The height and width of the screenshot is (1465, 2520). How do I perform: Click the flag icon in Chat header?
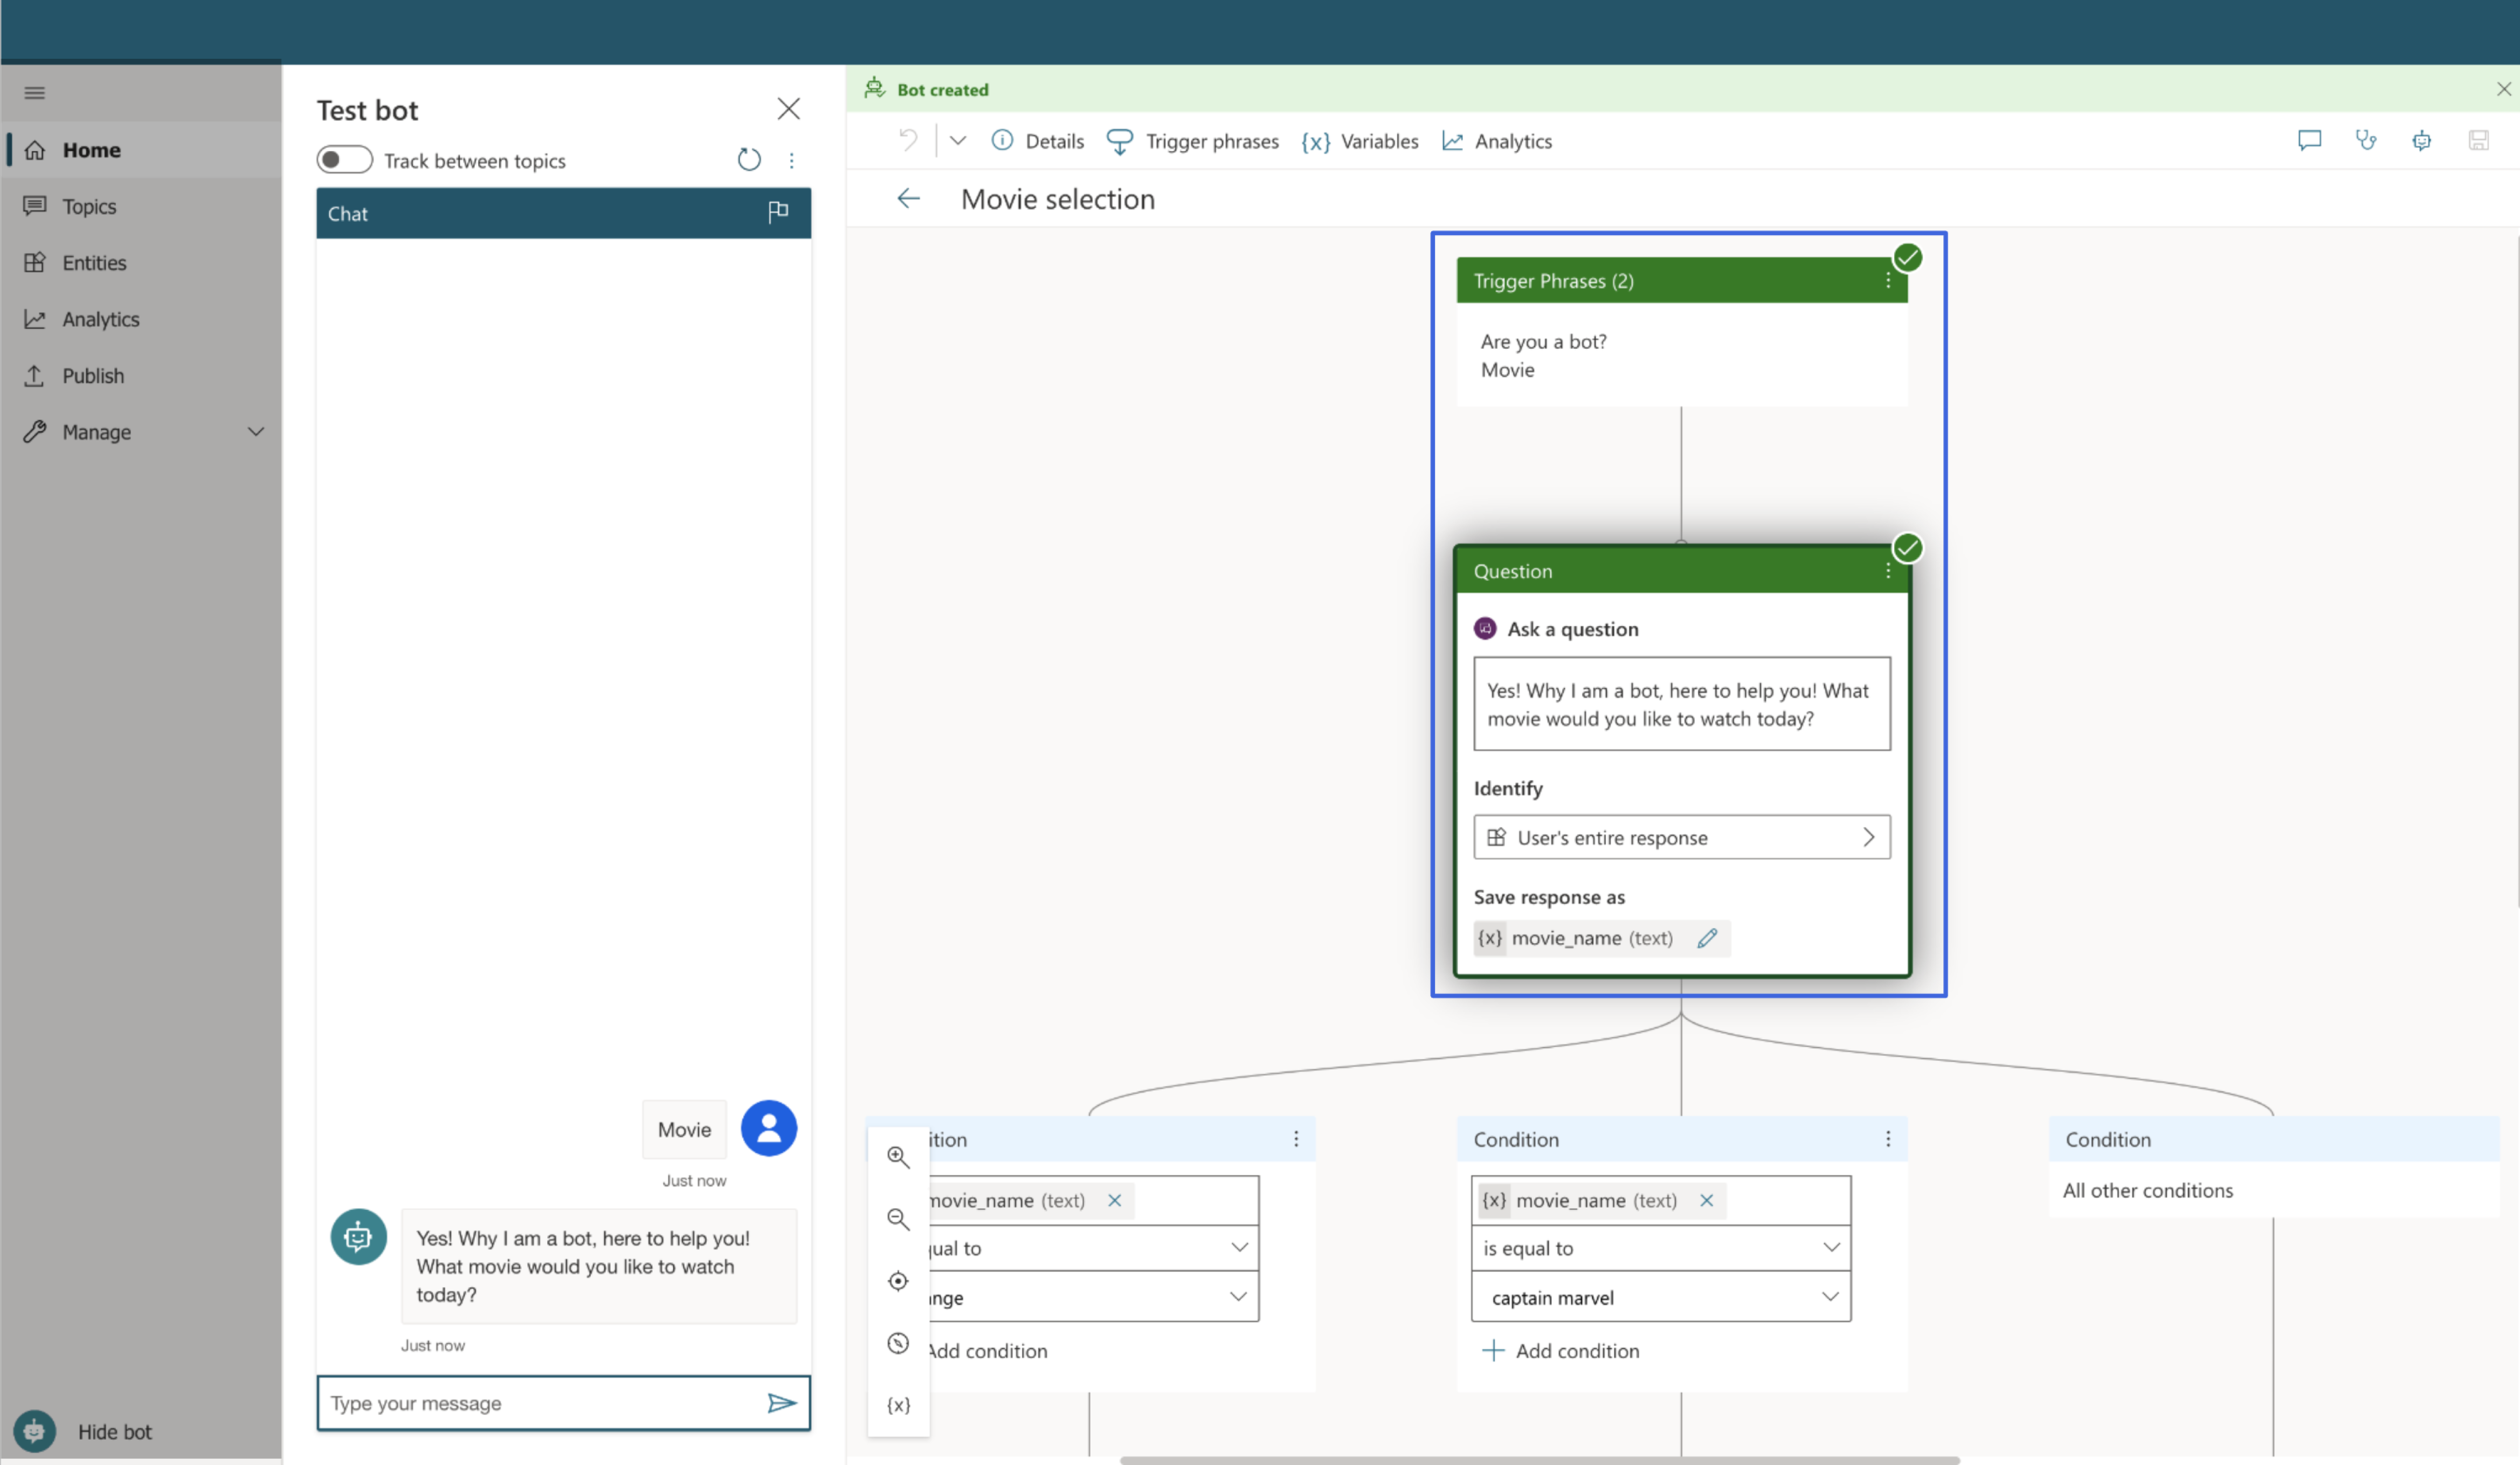click(x=778, y=212)
